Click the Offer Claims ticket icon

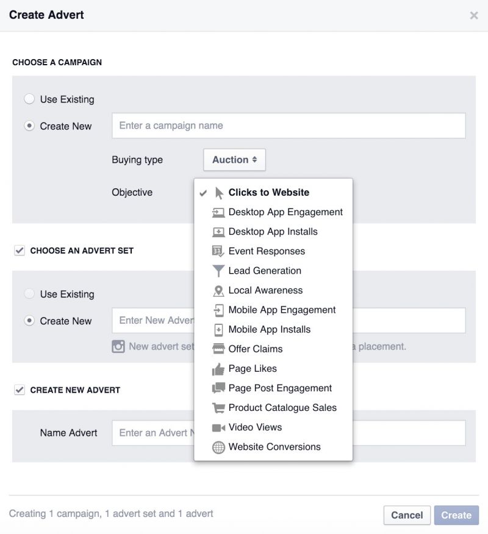point(218,349)
